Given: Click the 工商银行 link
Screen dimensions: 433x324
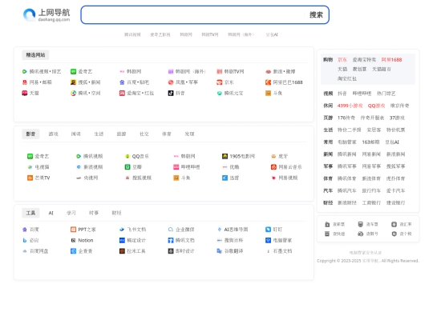Looking at the screenshot, I should click(371, 203).
